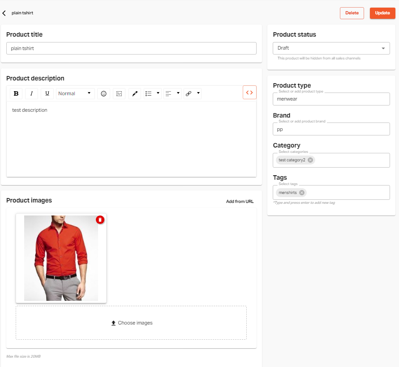Open the Normal text style dropdown
Image resolution: width=399 pixels, height=367 pixels.
[x=75, y=93]
